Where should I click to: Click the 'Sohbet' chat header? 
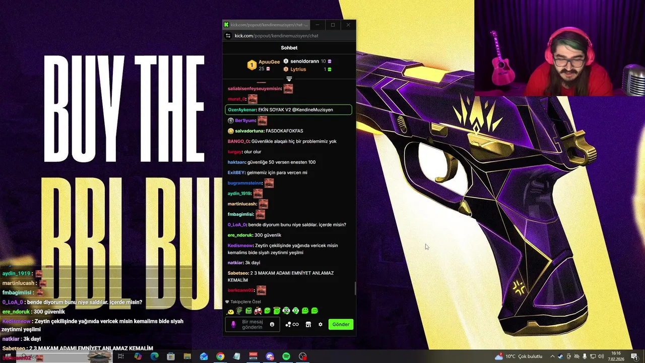[x=289, y=48]
